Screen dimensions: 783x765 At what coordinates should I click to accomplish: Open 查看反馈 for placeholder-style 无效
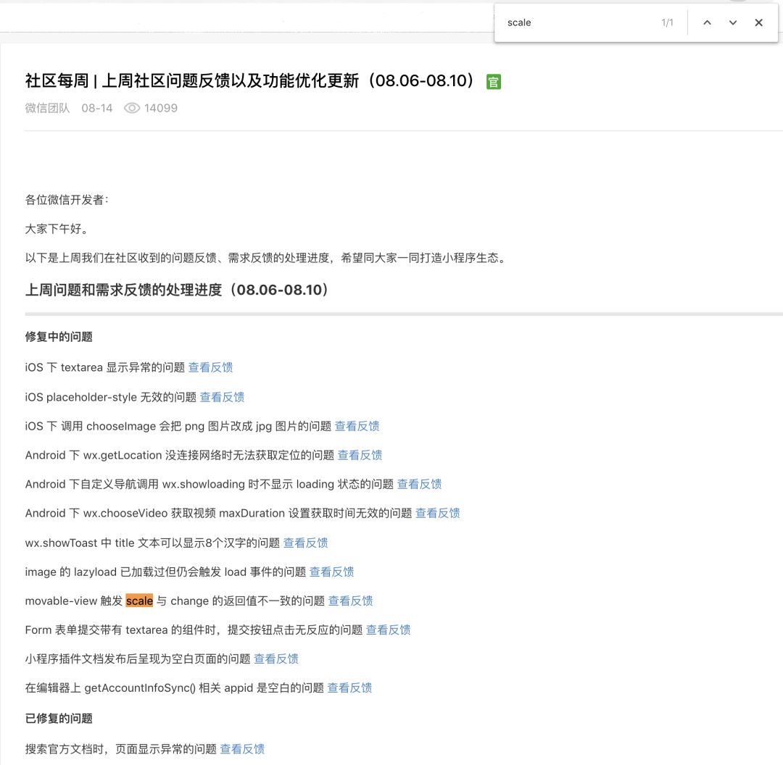222,397
